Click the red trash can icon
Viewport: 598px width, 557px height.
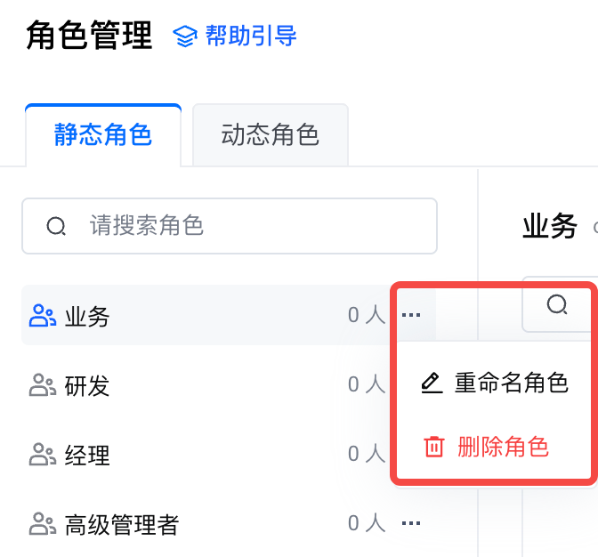point(433,447)
